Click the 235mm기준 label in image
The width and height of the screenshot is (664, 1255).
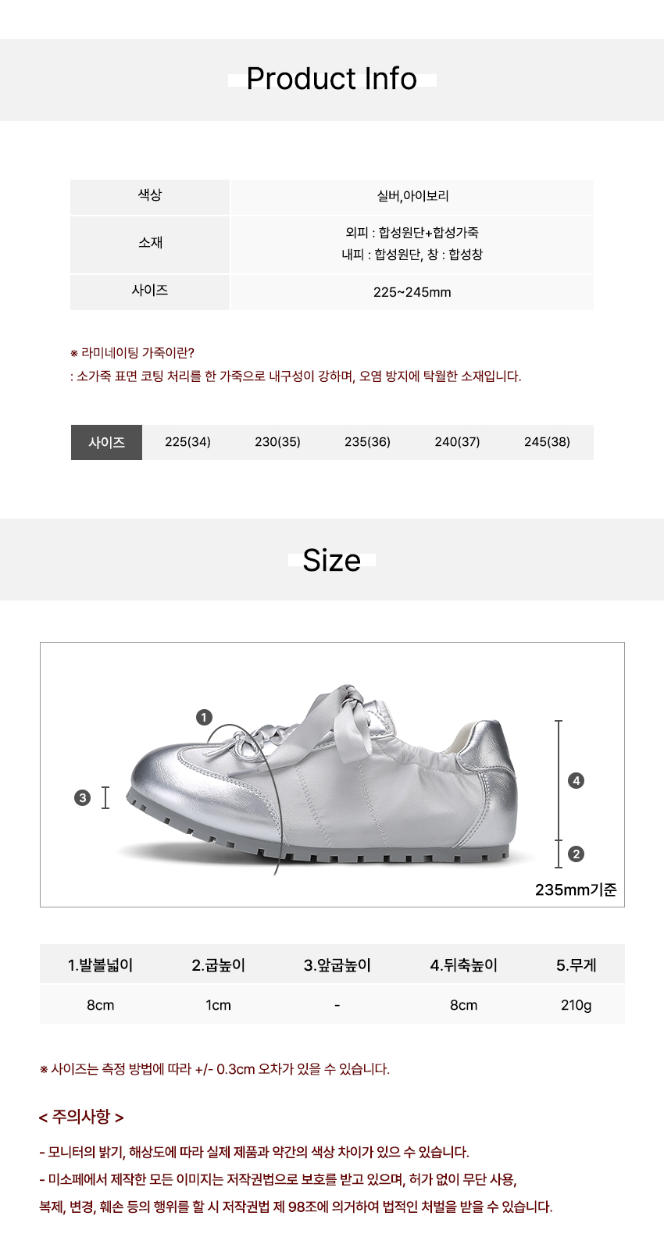pyautogui.click(x=576, y=890)
